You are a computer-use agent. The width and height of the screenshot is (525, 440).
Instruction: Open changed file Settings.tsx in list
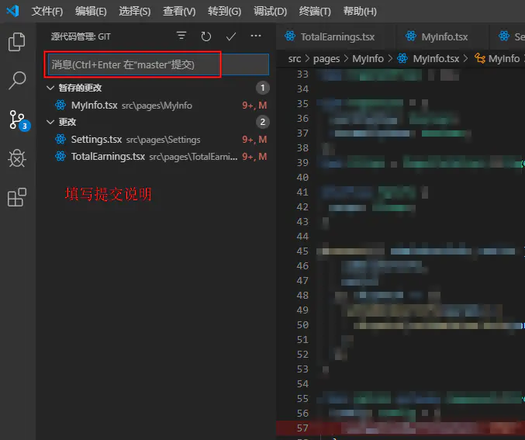(x=156, y=139)
